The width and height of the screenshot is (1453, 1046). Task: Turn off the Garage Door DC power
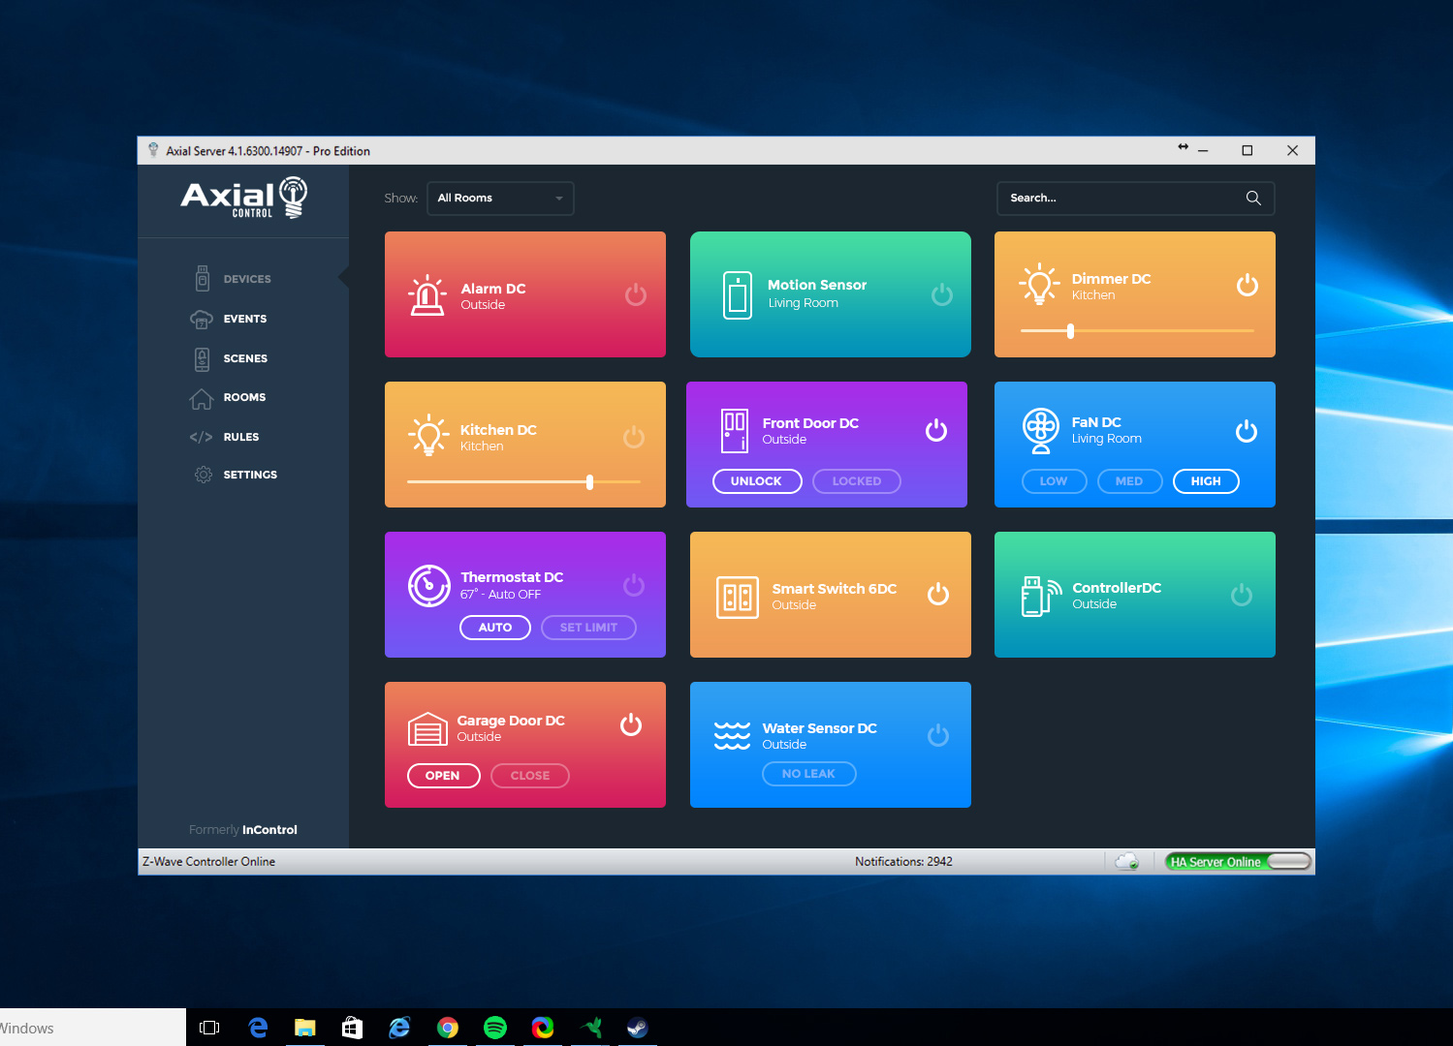pos(630,725)
